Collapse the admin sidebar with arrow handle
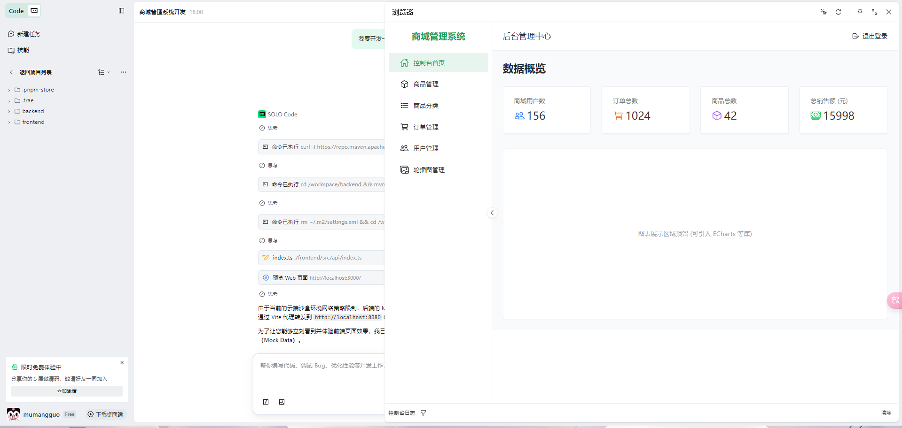The height and width of the screenshot is (428, 902). (x=492, y=213)
